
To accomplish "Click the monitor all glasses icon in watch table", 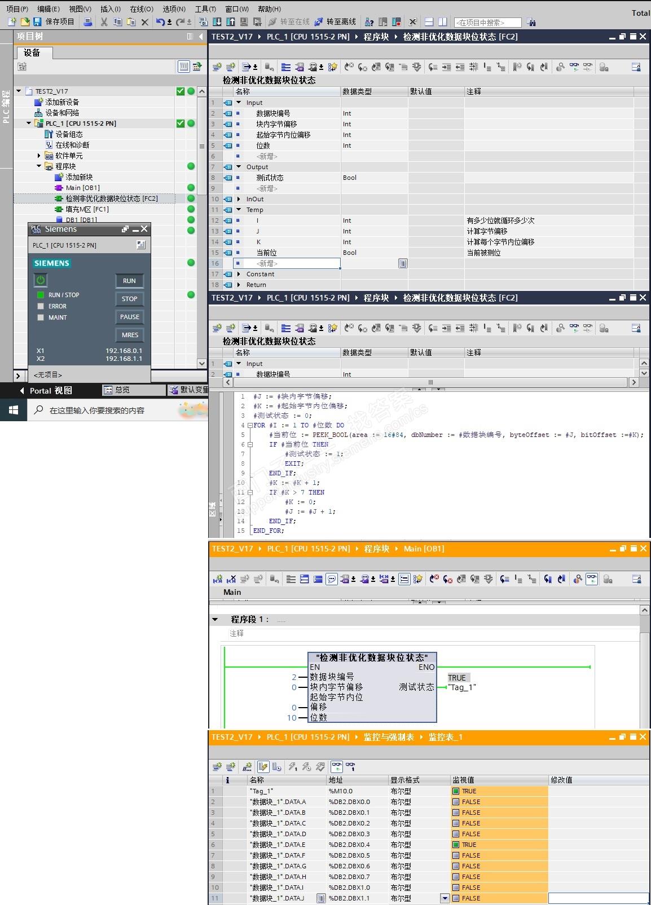I will coord(336,767).
